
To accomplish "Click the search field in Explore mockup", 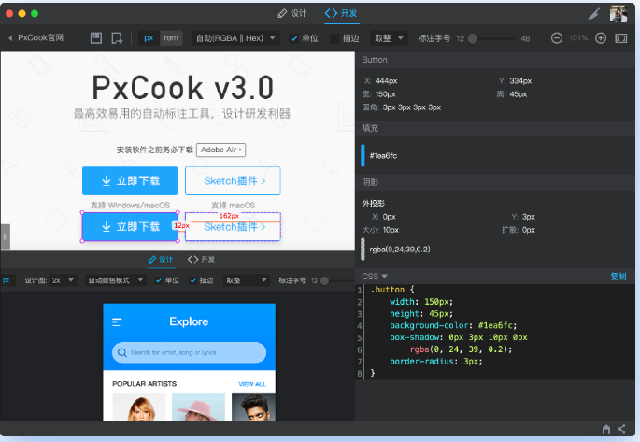I will [x=189, y=352].
